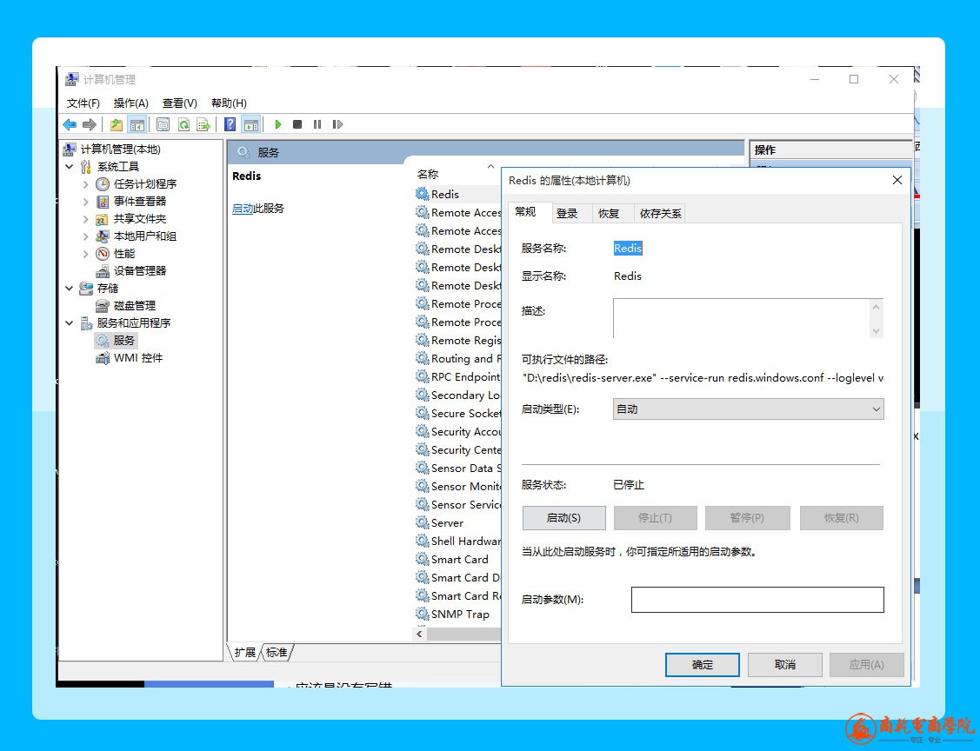The height and width of the screenshot is (751, 980).
Task: Open the 操作(A) menu
Action: [130, 103]
